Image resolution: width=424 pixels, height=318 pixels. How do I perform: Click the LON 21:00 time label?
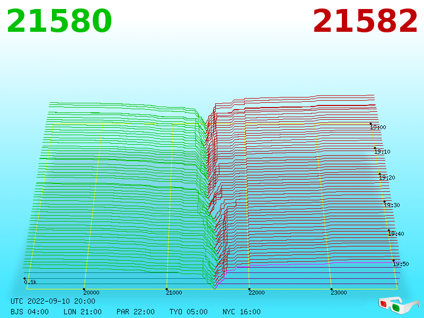(83, 312)
